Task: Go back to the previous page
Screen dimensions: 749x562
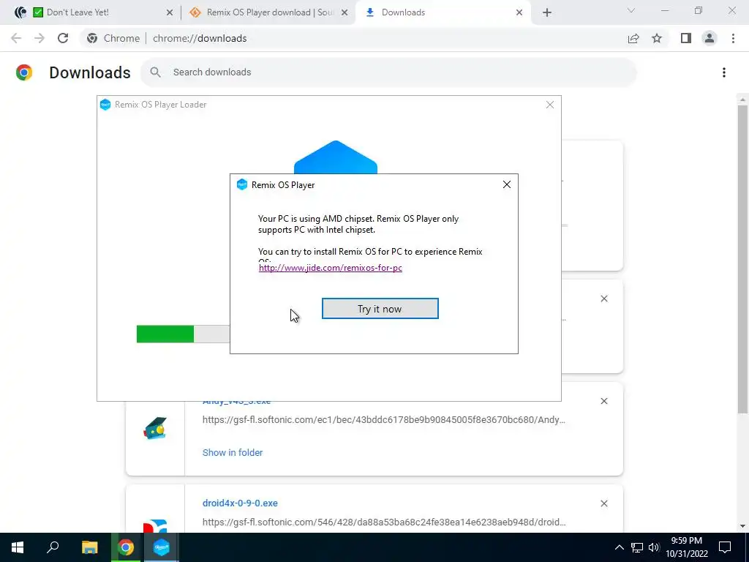Action: [16, 38]
